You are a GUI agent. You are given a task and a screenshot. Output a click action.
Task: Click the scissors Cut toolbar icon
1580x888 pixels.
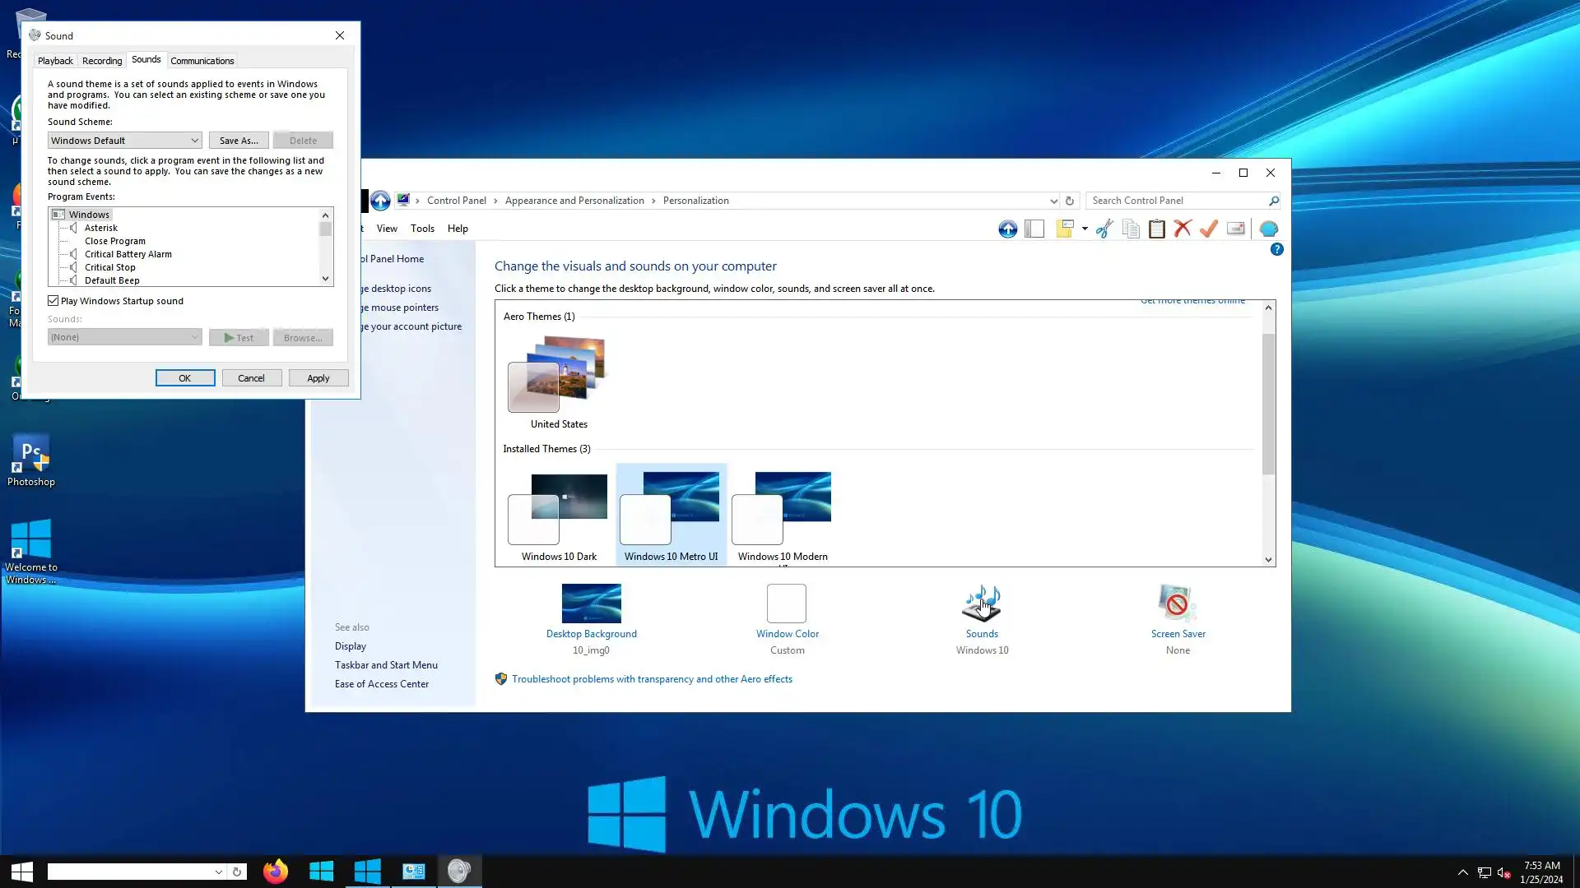click(1104, 229)
